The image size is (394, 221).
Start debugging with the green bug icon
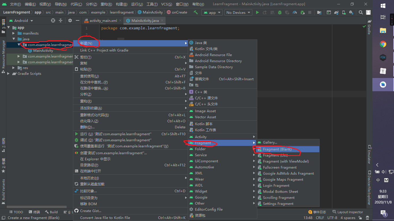coord(280,12)
